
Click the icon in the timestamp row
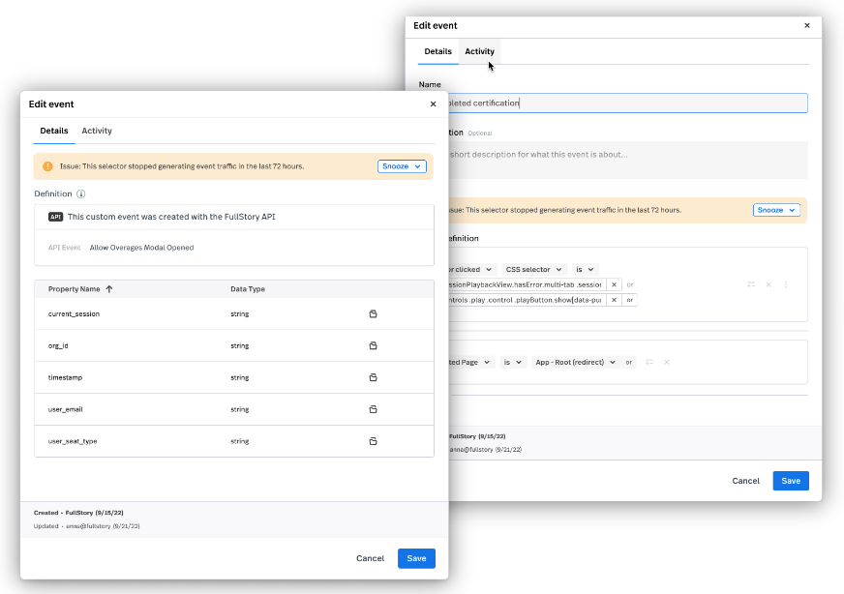[x=373, y=377]
